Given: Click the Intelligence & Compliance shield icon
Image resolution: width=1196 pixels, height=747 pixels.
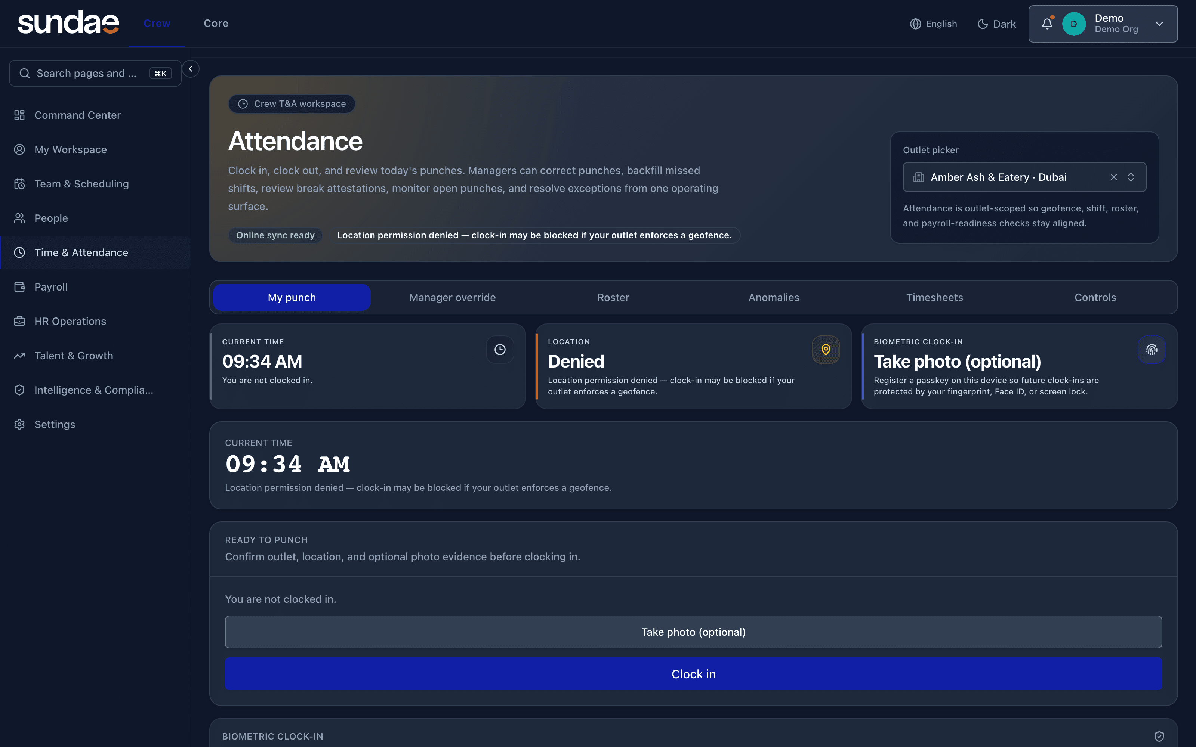Looking at the screenshot, I should pos(19,390).
